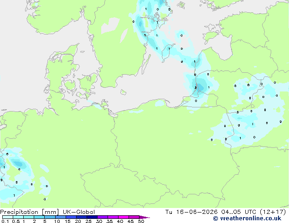The height and width of the screenshot is (223, 289).
Task: Click the legend label '0.1'
Action: [5, 221]
